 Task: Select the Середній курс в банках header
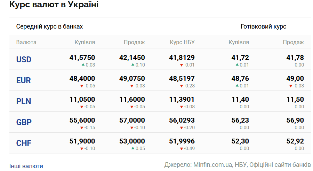49,26
